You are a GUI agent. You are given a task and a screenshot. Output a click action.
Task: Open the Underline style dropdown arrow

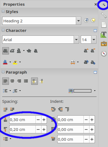tap(24, 51)
